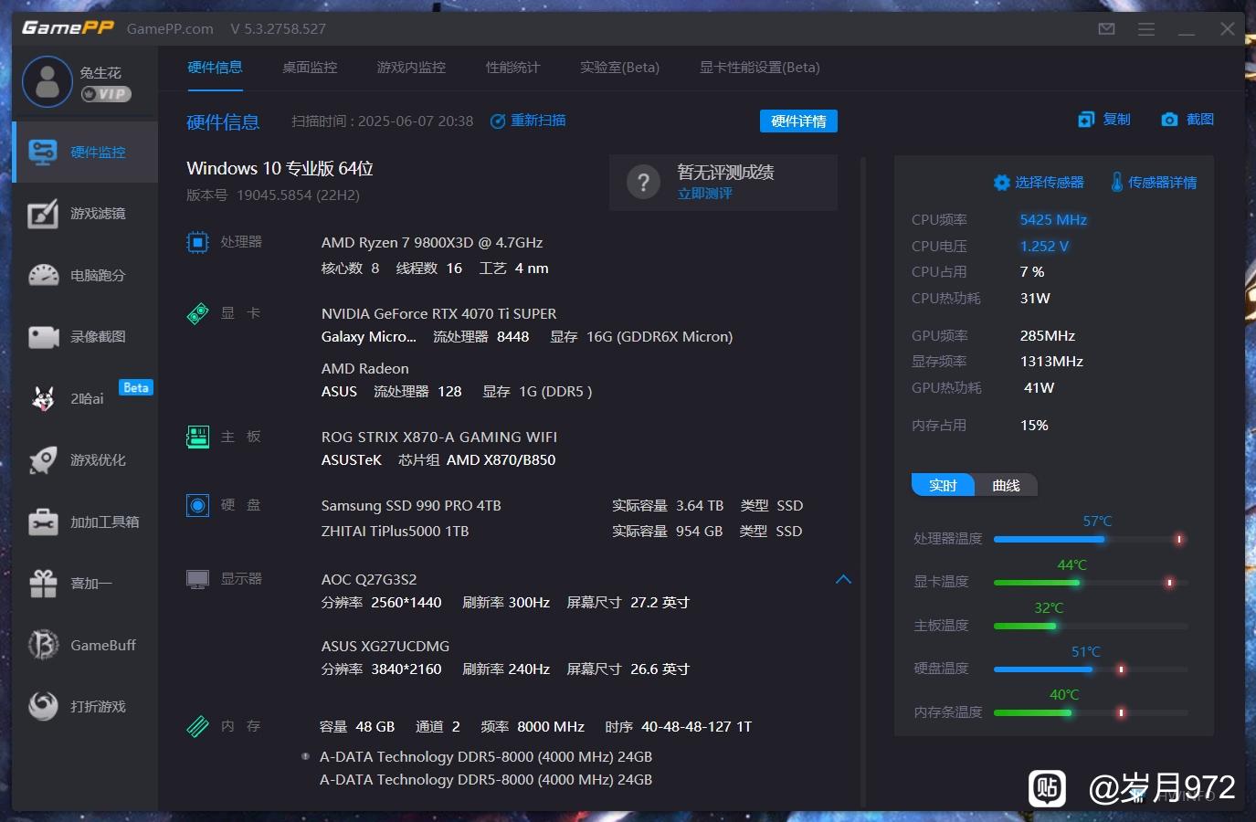The image size is (1256, 822).
Task: Click the ASUS XG27UCDMG monitor name
Action: [385, 646]
